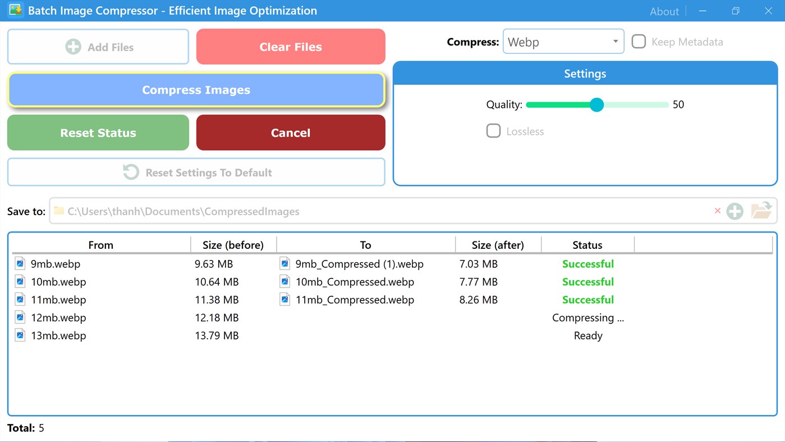Click the light unfilled part of Quality slider
Screen dimensions: 785x442
636,104
